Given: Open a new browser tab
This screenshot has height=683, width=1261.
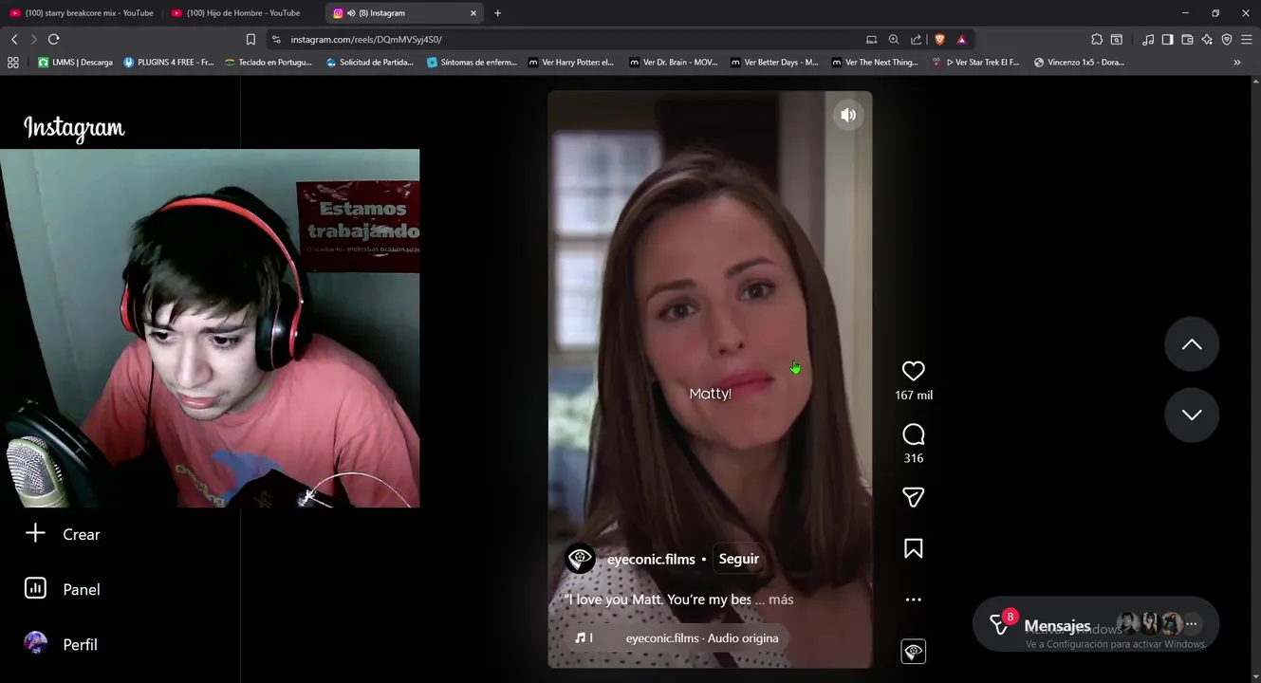Looking at the screenshot, I should pos(497,13).
